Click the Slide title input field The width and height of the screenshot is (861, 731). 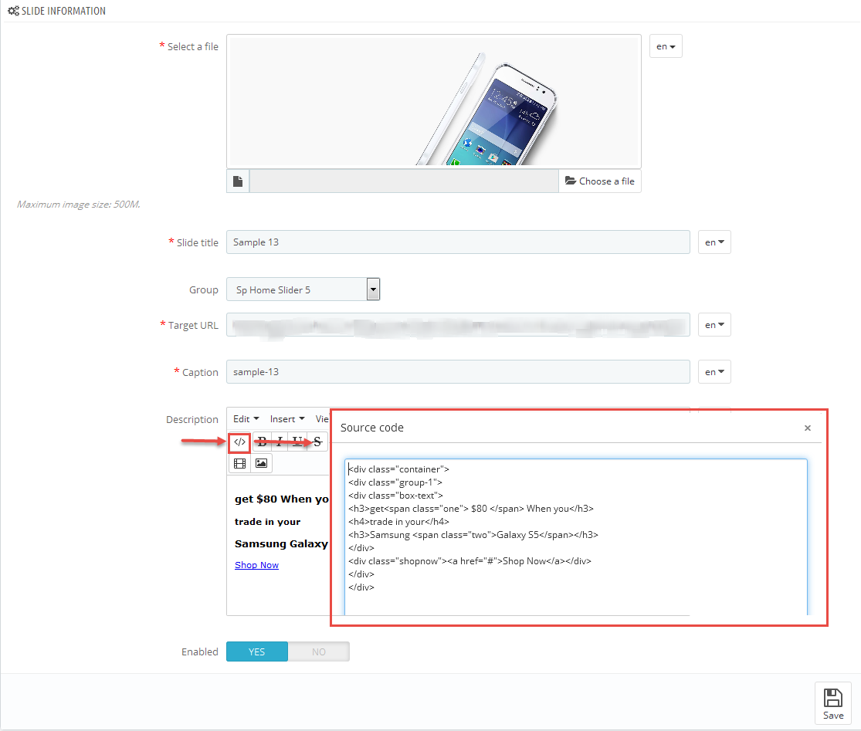pyautogui.click(x=458, y=242)
